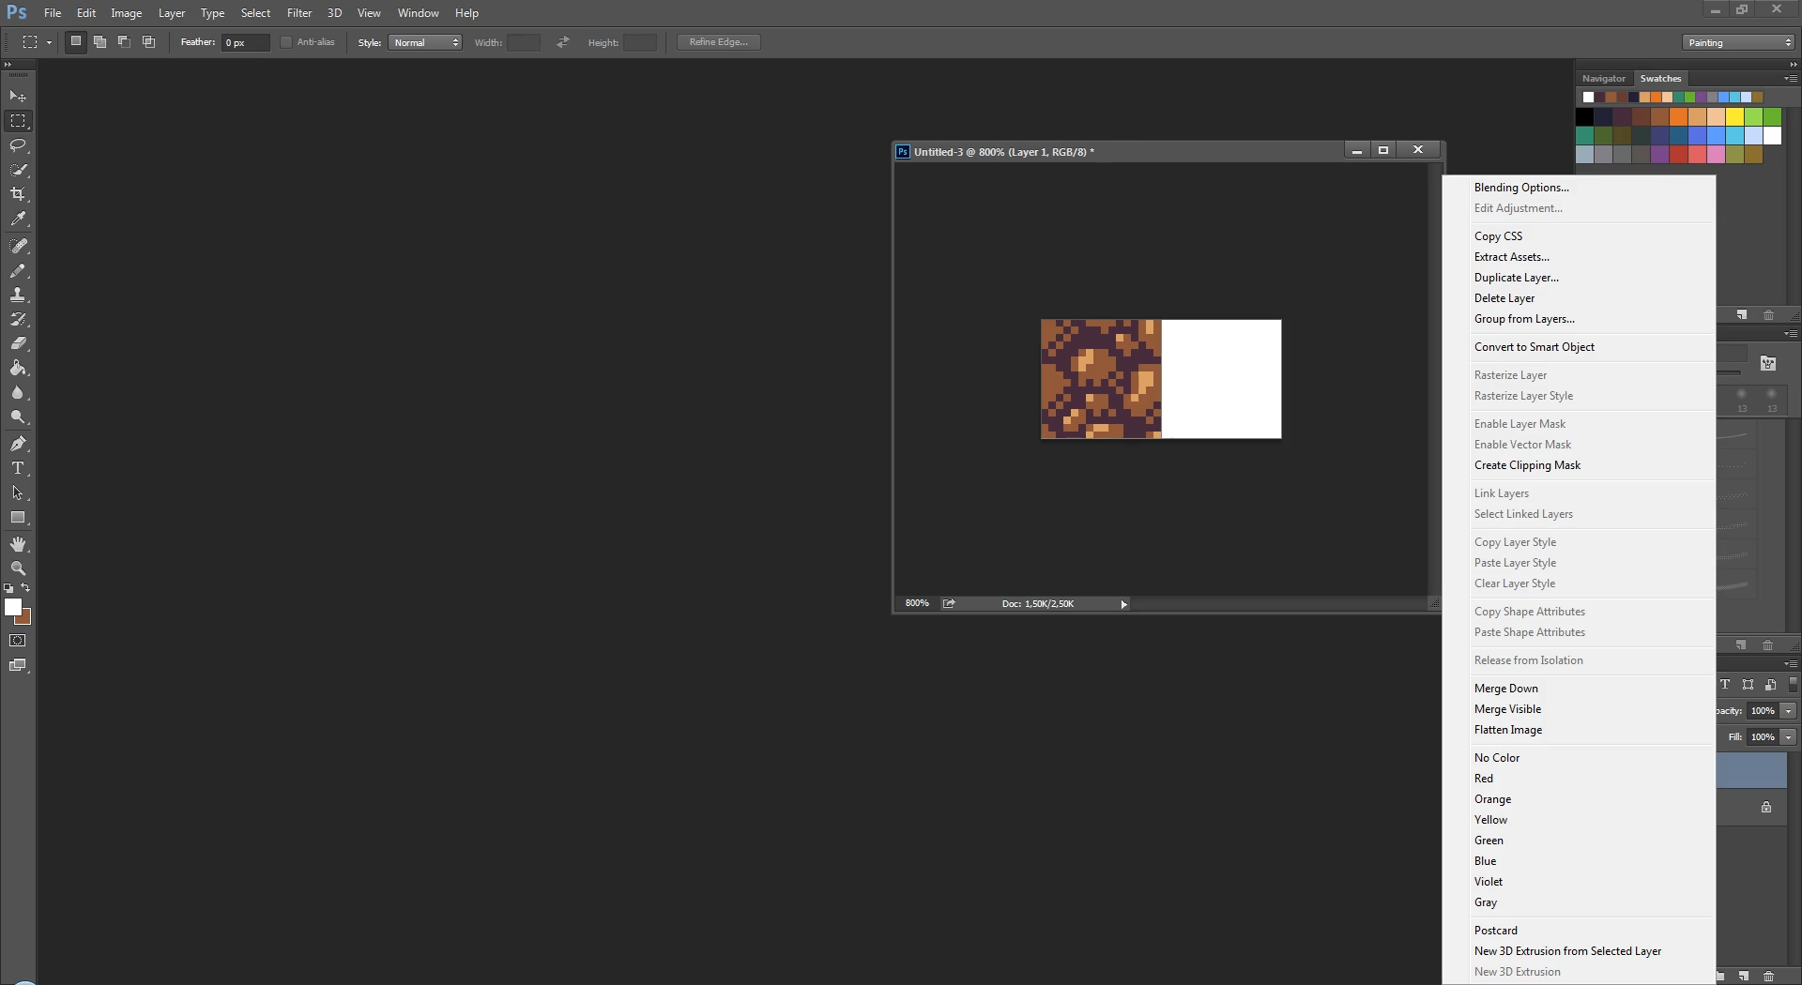Image resolution: width=1802 pixels, height=985 pixels.
Task: Select the Healing Brush tool
Action: coord(18,246)
